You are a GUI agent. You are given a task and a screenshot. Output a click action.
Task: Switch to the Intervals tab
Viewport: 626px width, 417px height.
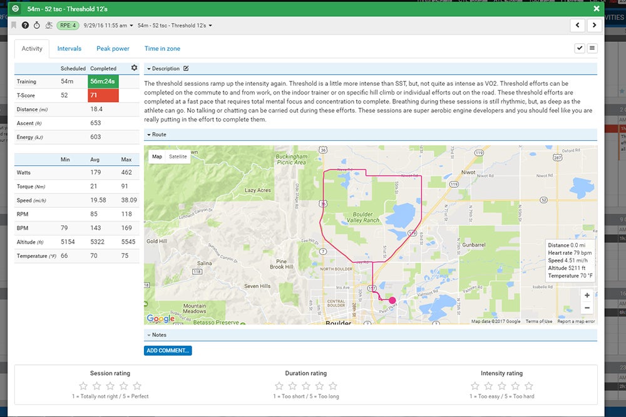(x=69, y=48)
